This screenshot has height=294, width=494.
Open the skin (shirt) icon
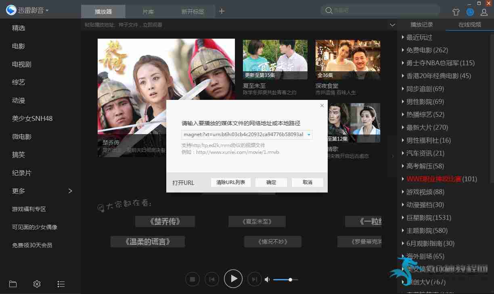tap(456, 12)
